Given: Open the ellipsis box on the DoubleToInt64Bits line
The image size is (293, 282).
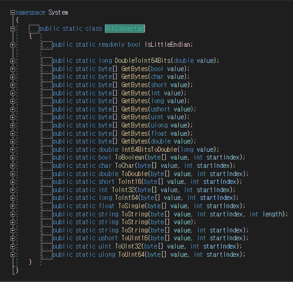Looking at the screenshot, I should (47, 61).
